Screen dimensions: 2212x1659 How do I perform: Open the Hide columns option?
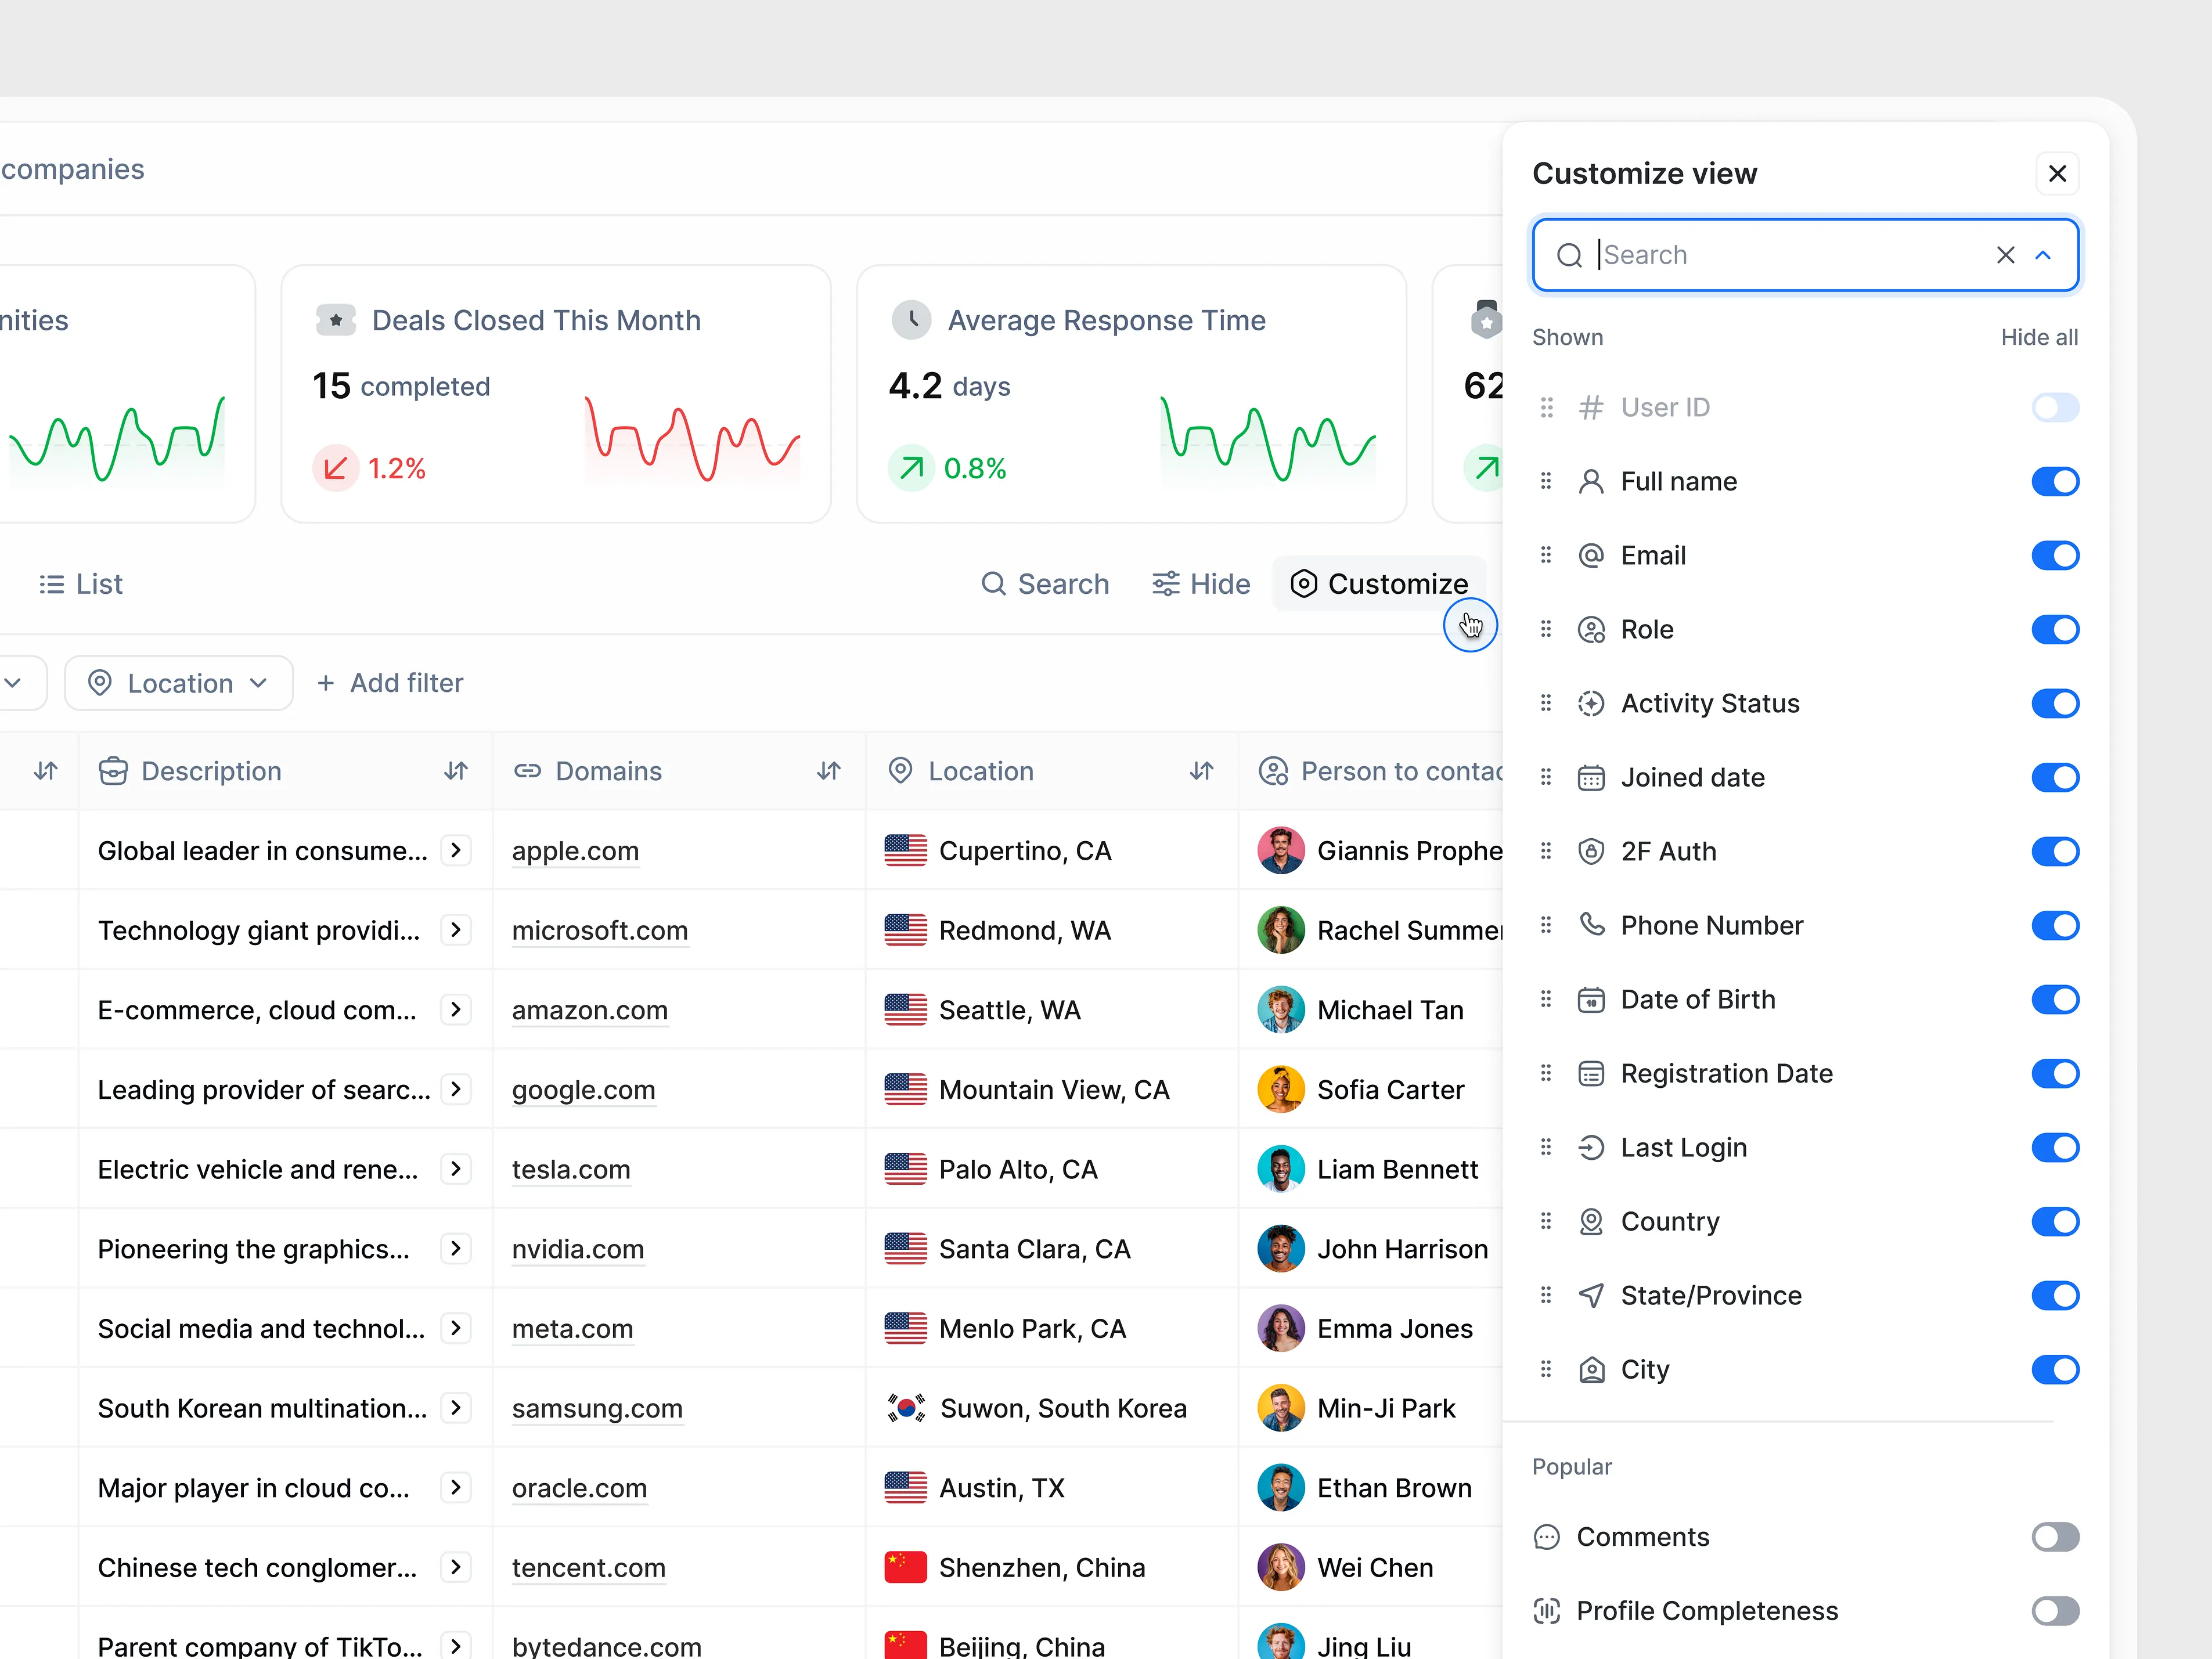point(1201,584)
